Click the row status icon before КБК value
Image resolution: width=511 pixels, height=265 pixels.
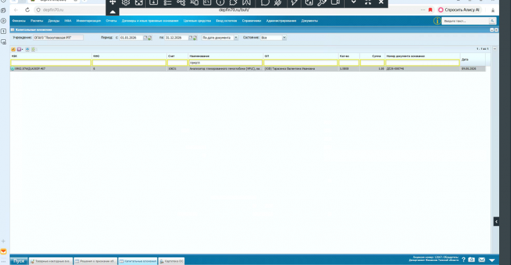pos(13,68)
